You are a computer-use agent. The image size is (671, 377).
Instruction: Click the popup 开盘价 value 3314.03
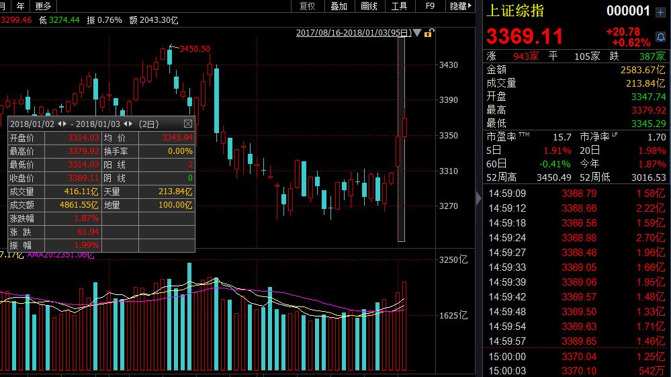[x=83, y=138]
